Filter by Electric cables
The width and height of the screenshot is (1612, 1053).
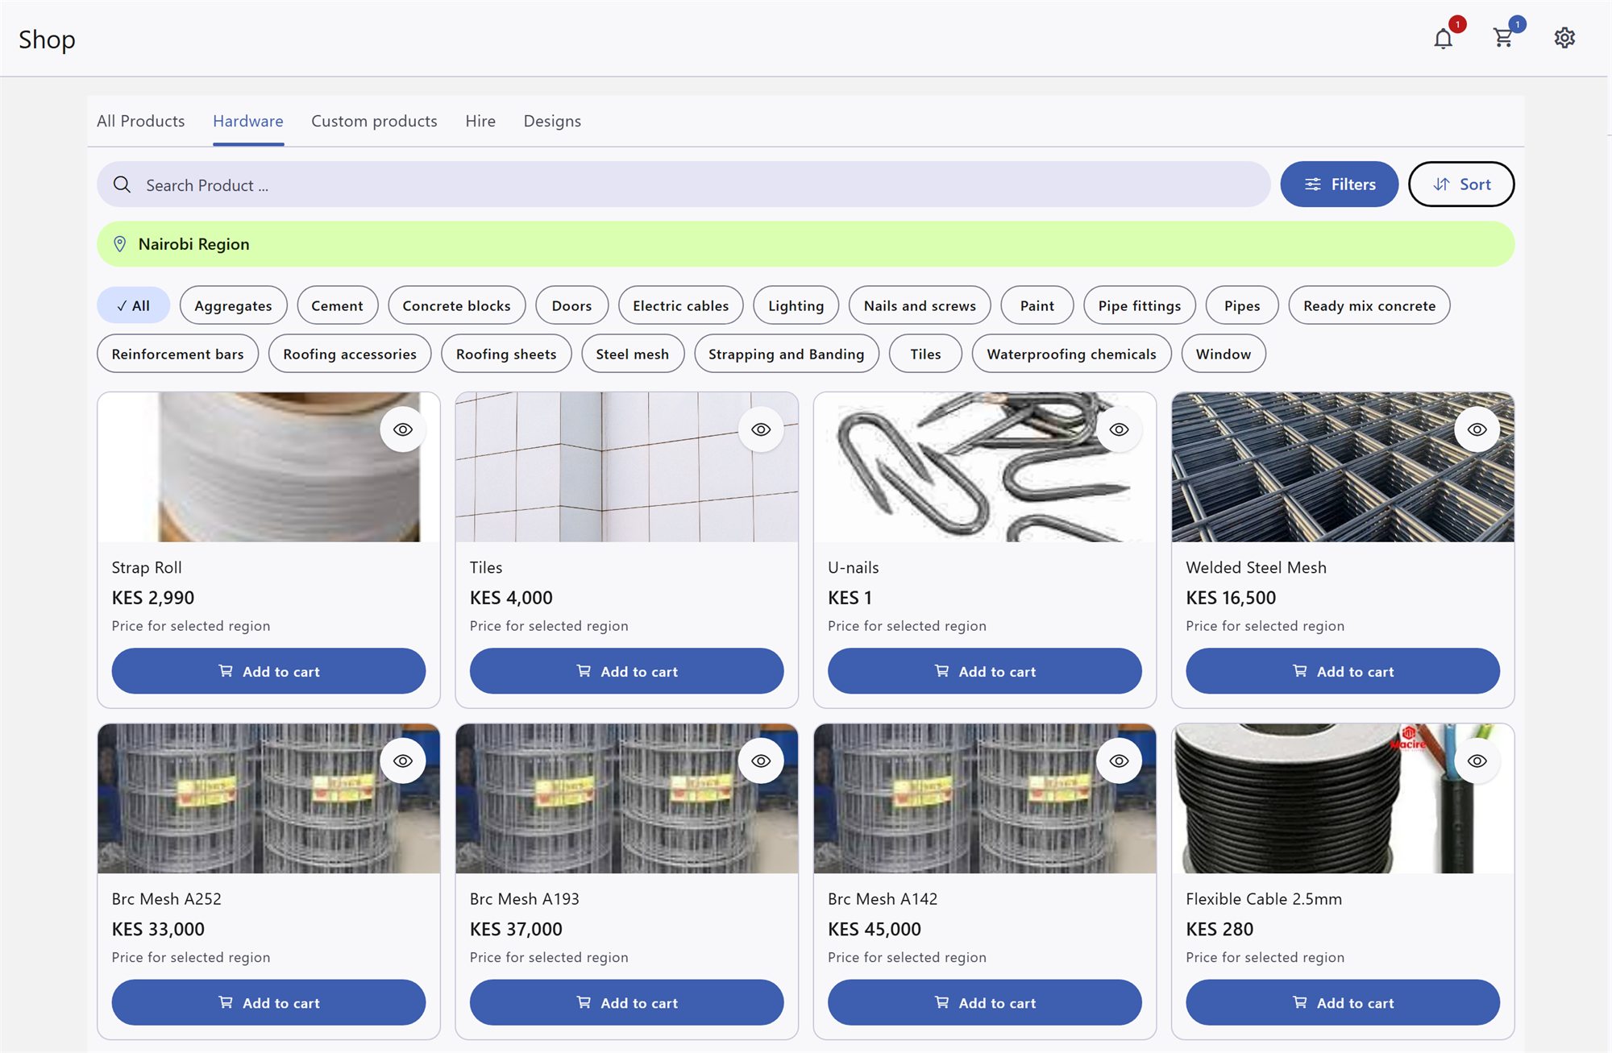coord(680,305)
